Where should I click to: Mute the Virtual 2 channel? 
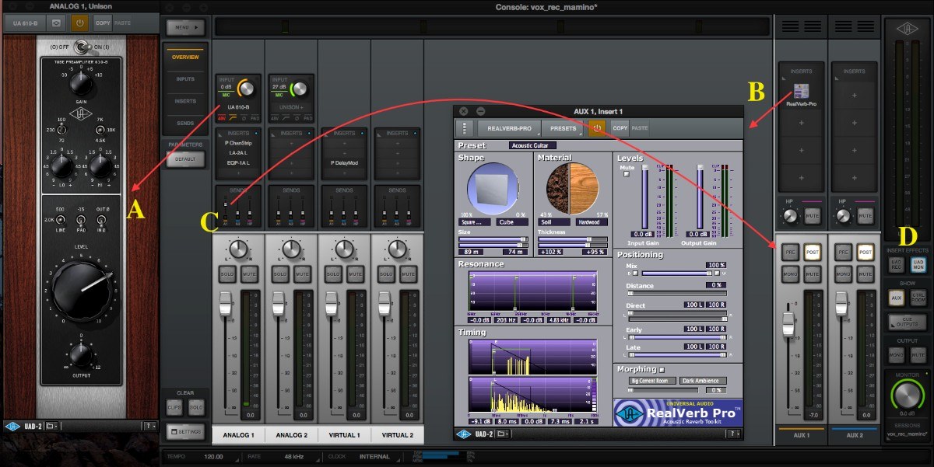408,275
